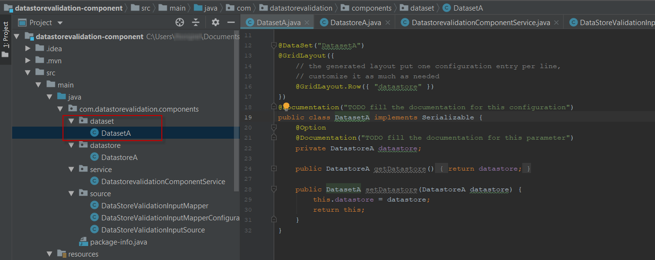655x260 pixels.
Task: Collapse the dataset package node
Action: [x=71, y=121]
